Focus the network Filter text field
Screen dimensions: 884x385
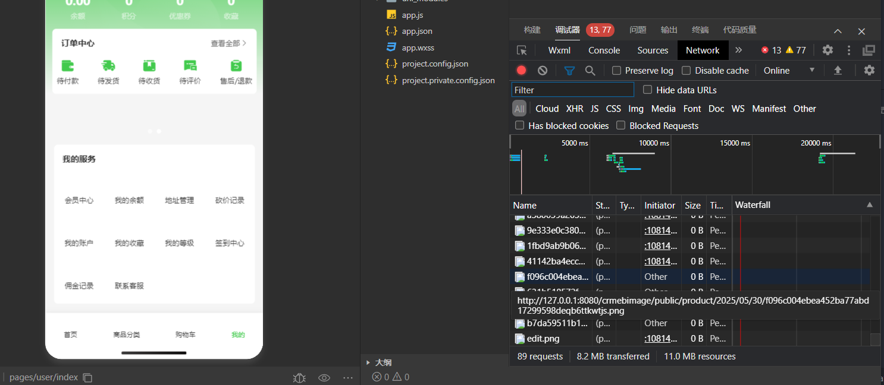tap(572, 90)
